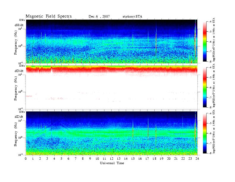Click the dD/dt panel label
The width and height of the screenshot is (235, 182).
pyautogui.click(x=19, y=71)
